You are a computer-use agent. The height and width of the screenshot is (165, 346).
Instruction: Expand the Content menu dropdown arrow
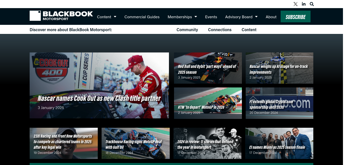(115, 17)
